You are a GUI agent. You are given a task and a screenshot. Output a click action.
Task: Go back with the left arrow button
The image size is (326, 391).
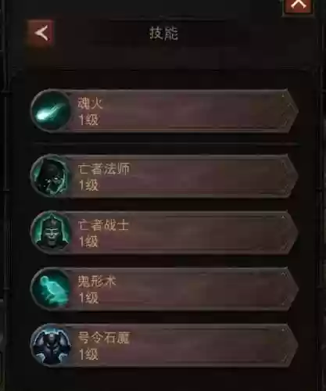[41, 33]
